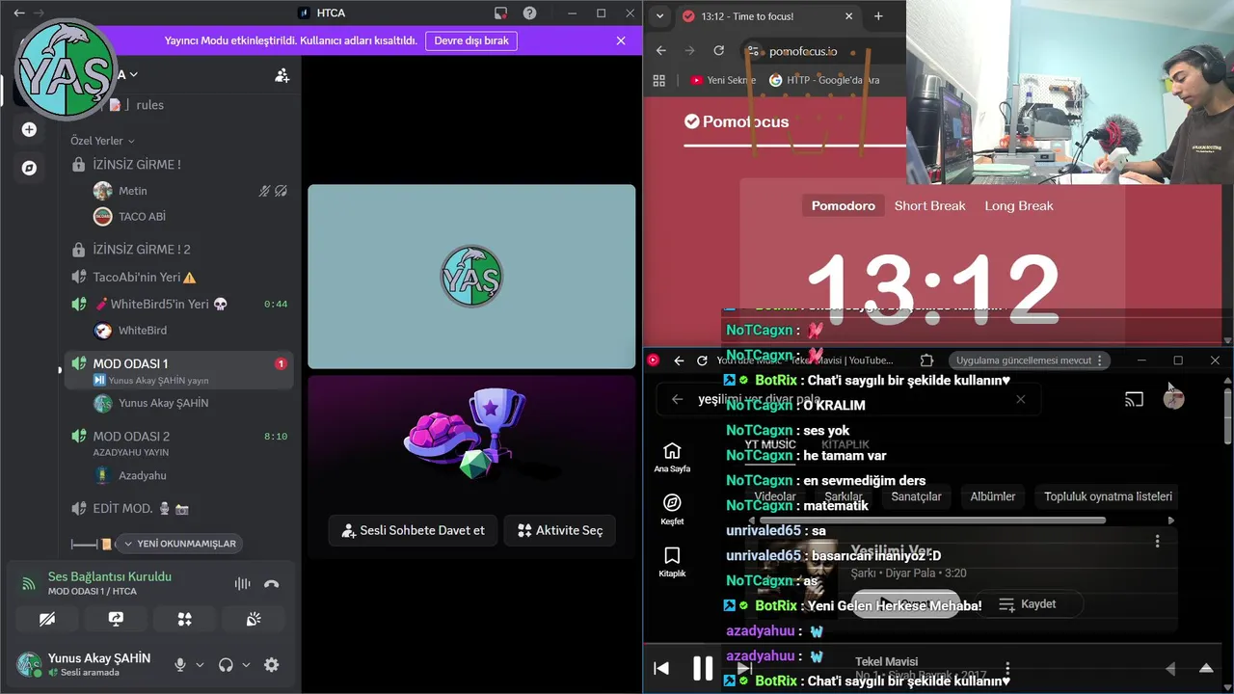This screenshot has height=694, width=1234.
Task: Open the Discord help question mark icon
Action: point(529,13)
